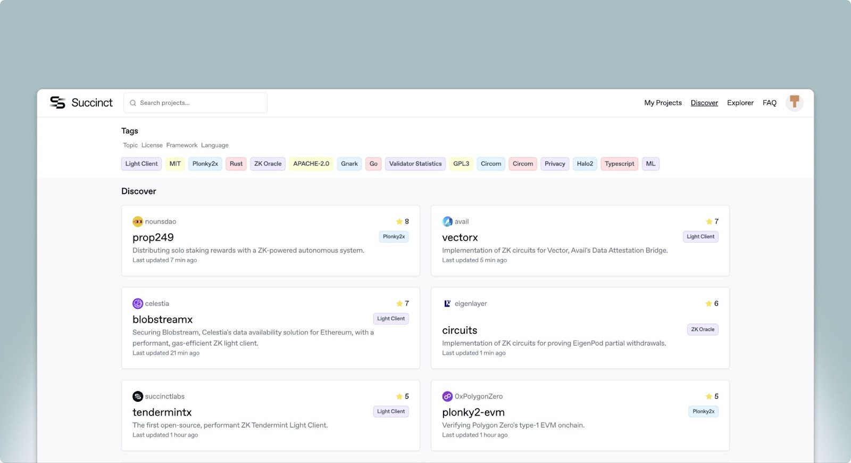Click the avail organization icon
Viewport: 851px width, 463px height.
click(447, 221)
